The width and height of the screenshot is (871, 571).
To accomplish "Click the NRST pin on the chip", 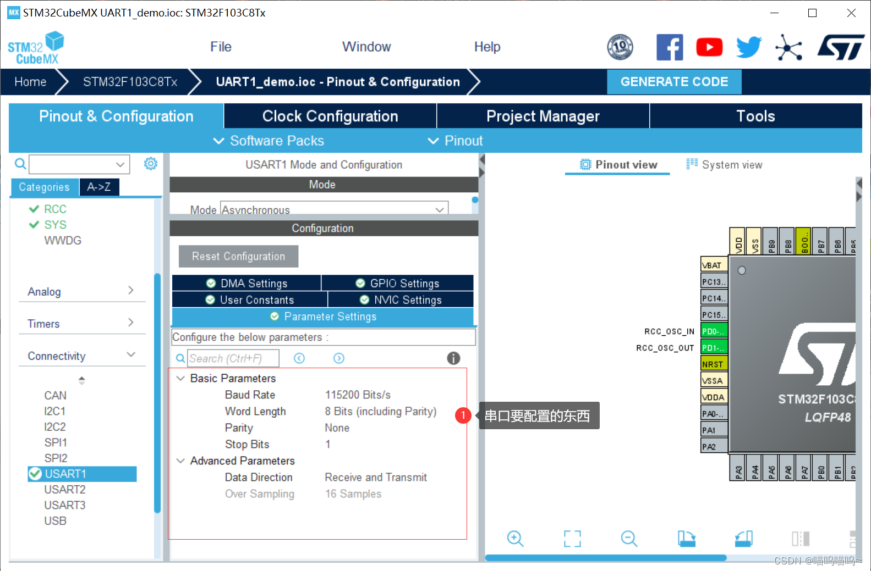I will pos(714,364).
